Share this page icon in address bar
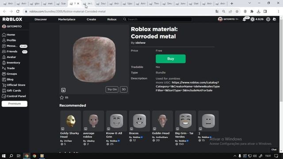The image size is (283, 159). 230,11
